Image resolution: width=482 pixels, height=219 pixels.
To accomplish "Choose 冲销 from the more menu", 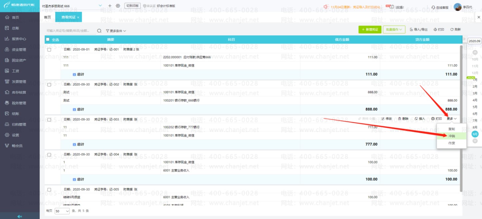I will (451, 136).
